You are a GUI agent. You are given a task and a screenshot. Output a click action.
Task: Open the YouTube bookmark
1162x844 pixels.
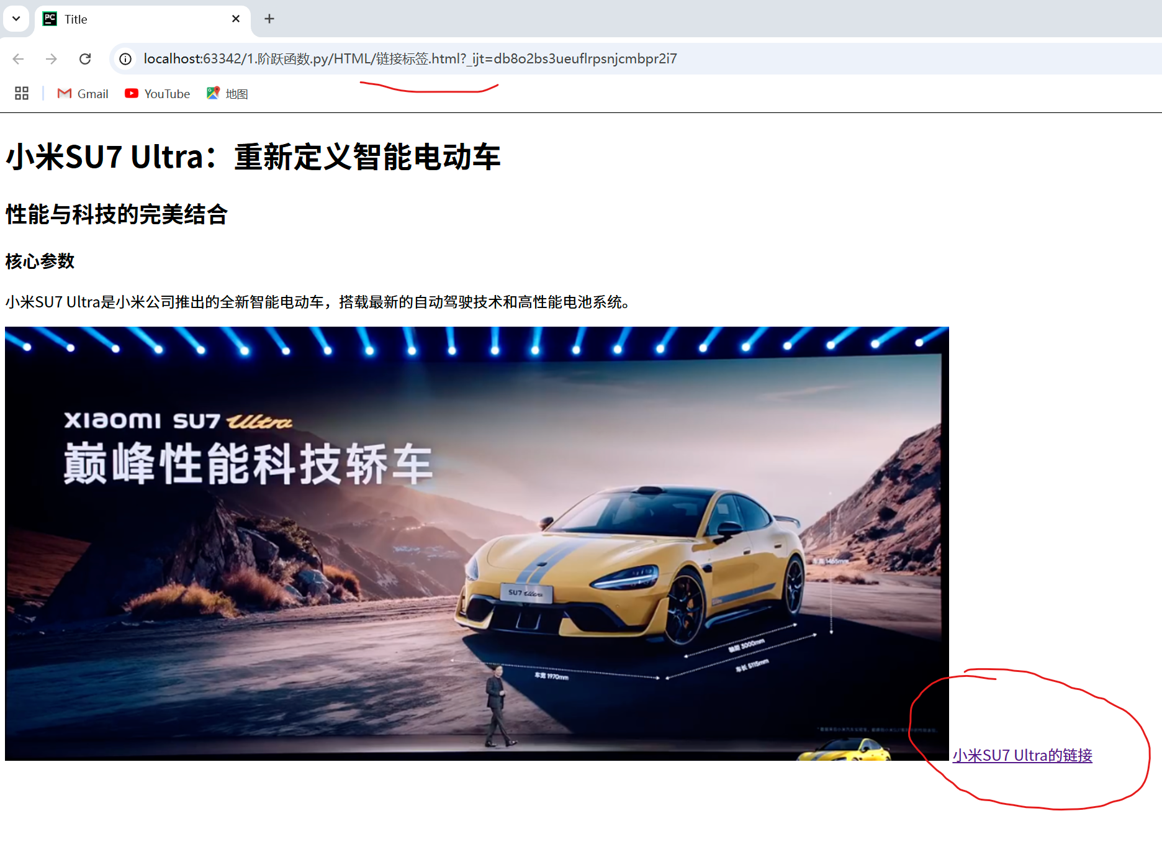pos(158,94)
